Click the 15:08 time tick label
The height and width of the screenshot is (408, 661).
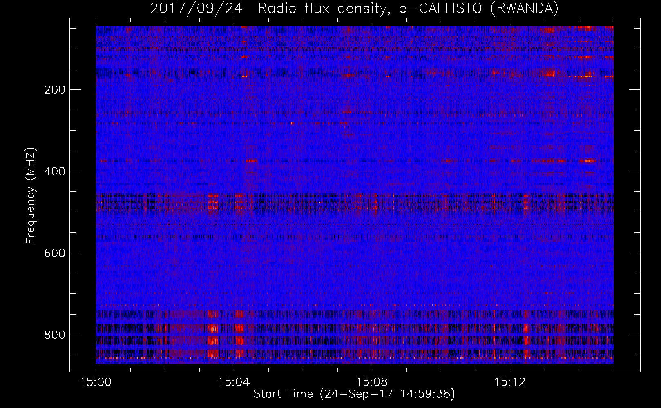372,382
